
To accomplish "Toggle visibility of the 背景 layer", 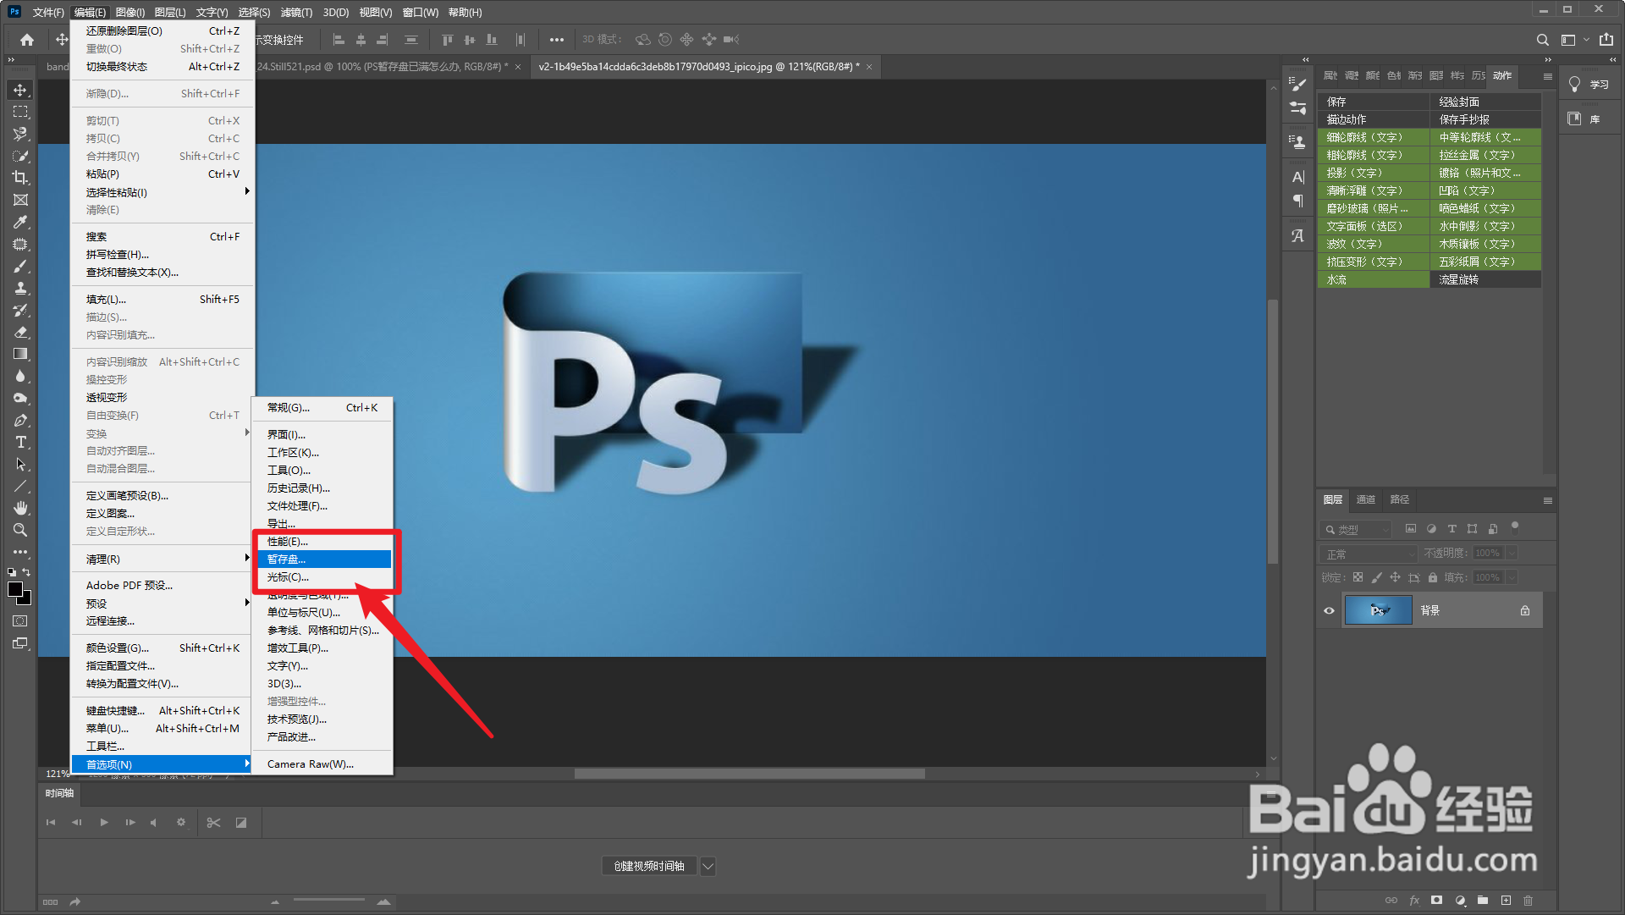I will 1329,610.
